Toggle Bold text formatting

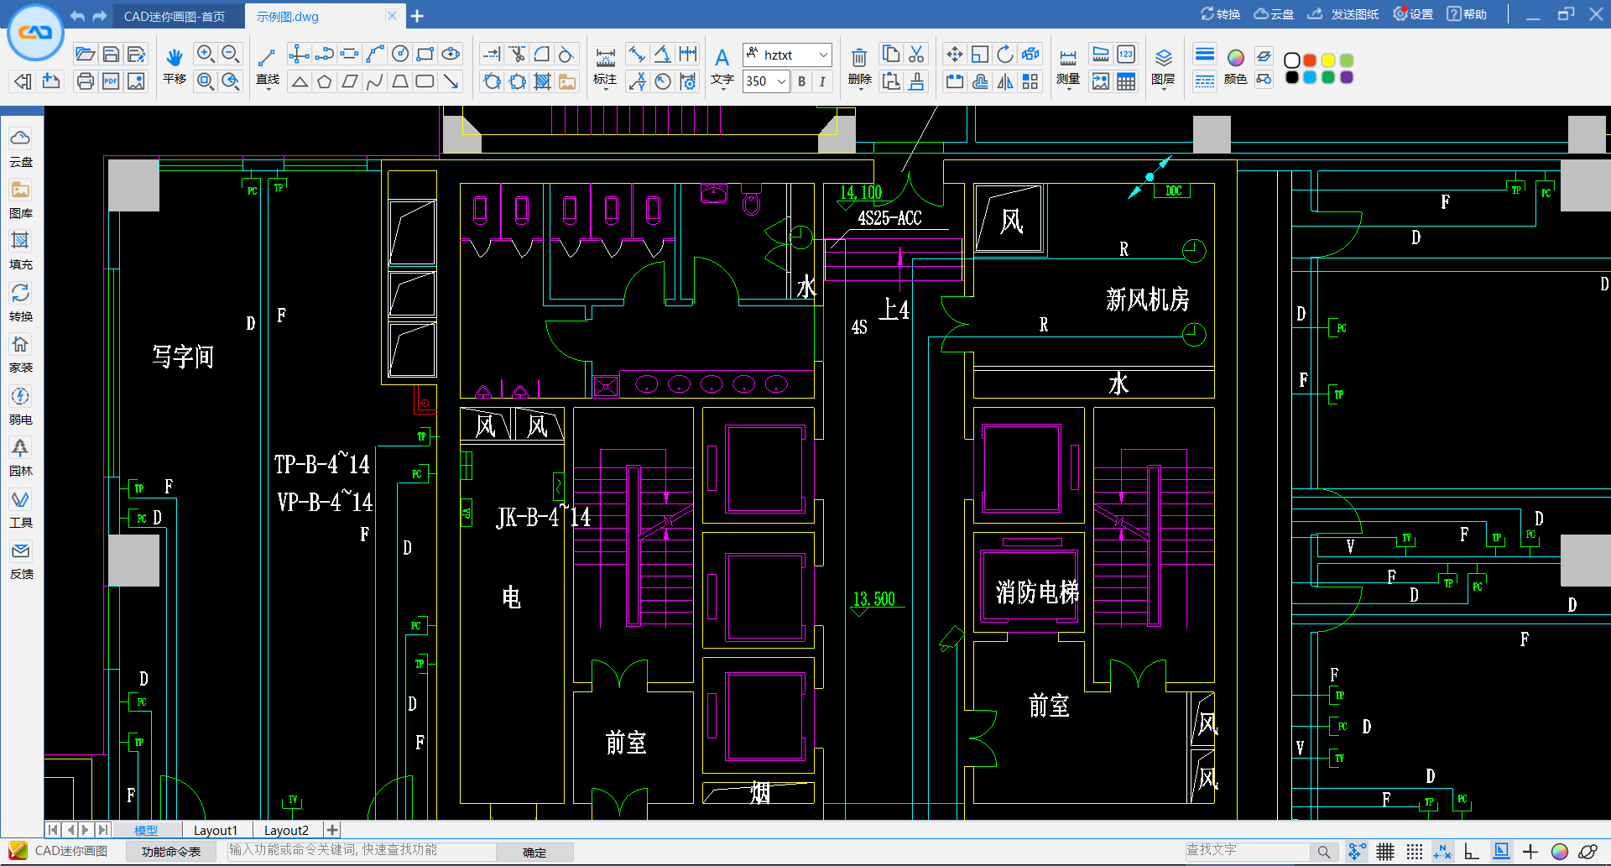[802, 81]
